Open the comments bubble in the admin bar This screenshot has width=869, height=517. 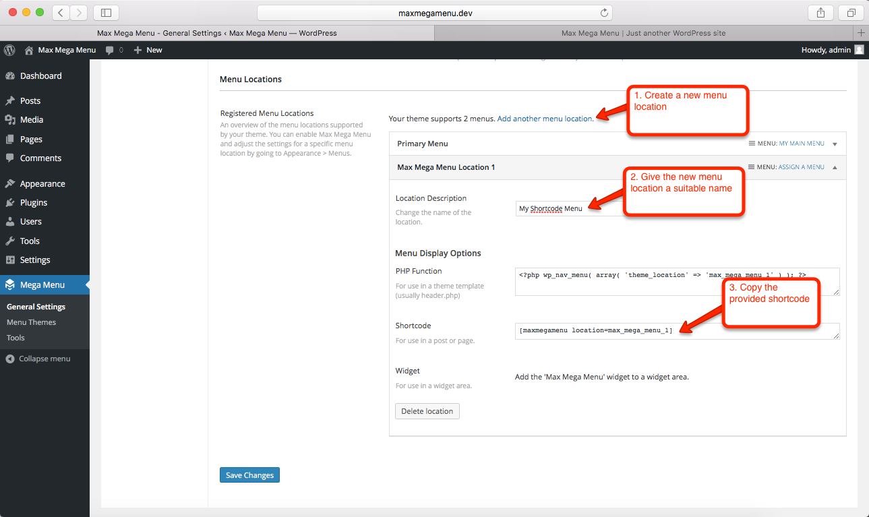115,50
